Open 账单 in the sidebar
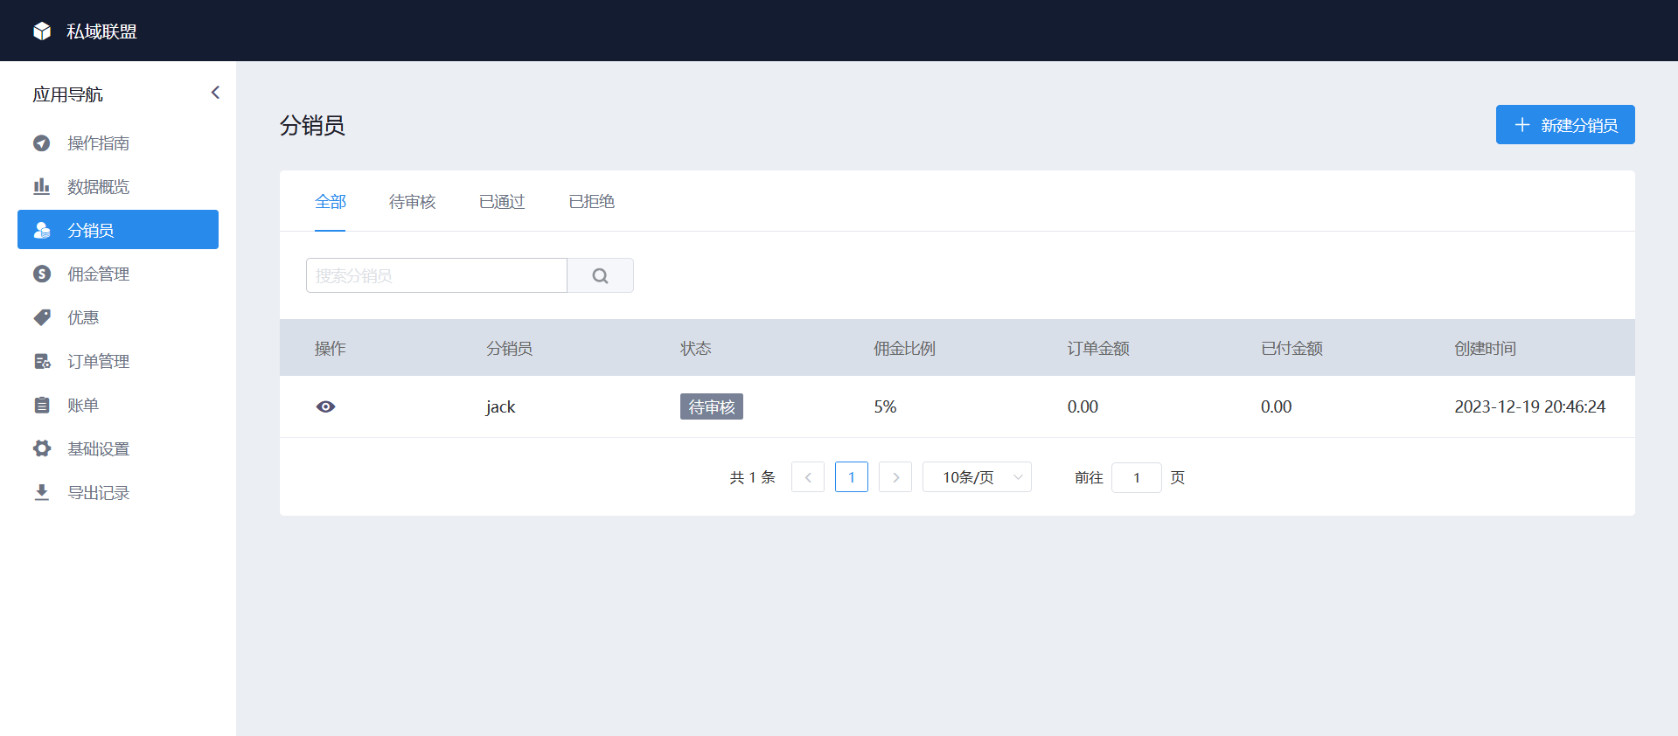The image size is (1678, 736). tap(118, 405)
